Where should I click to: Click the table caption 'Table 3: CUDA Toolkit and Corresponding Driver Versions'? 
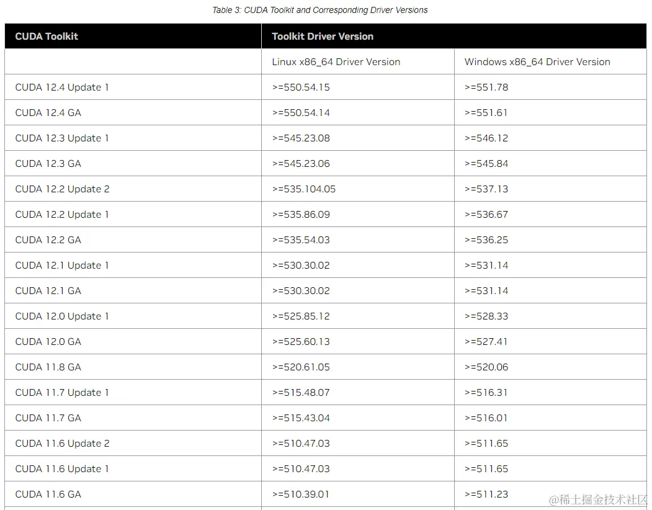tap(319, 10)
